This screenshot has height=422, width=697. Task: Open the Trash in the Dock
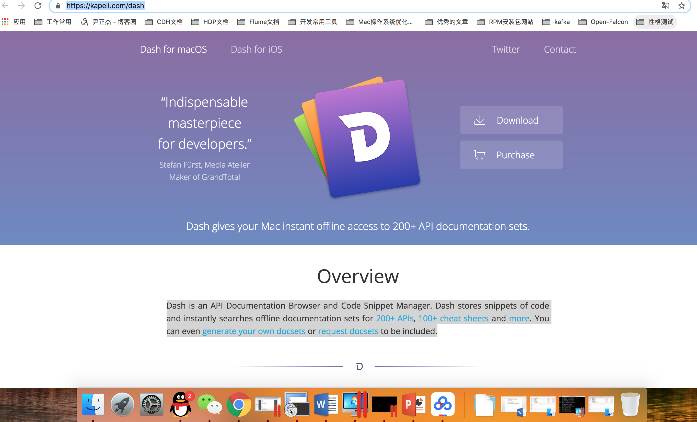point(630,405)
